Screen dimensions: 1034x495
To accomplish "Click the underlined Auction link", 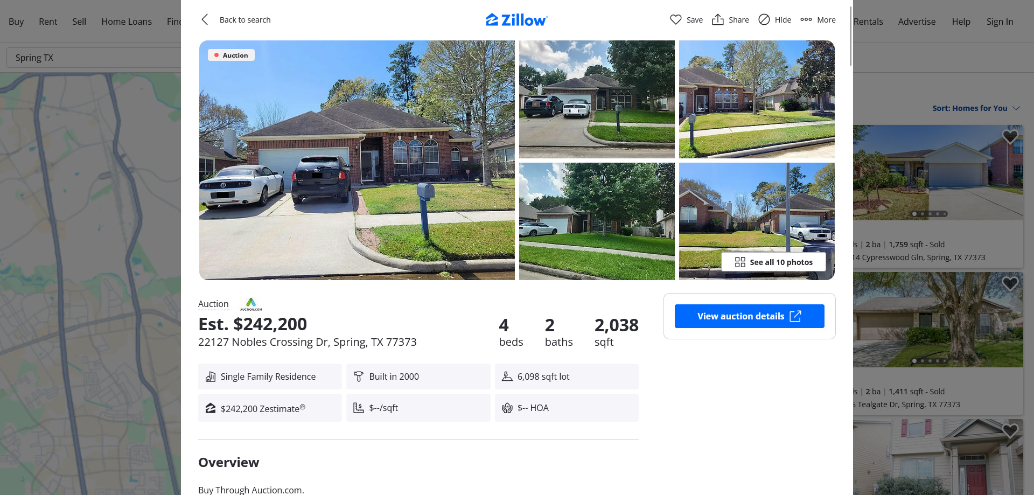I will [213, 304].
